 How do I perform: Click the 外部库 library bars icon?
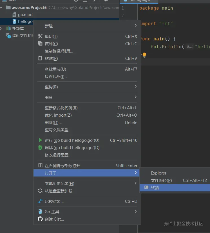pyautogui.click(x=8, y=28)
